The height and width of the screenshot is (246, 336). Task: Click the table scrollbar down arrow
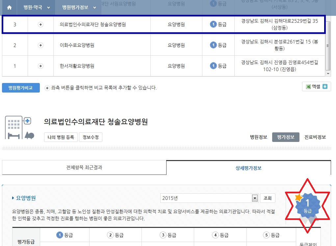328,73
